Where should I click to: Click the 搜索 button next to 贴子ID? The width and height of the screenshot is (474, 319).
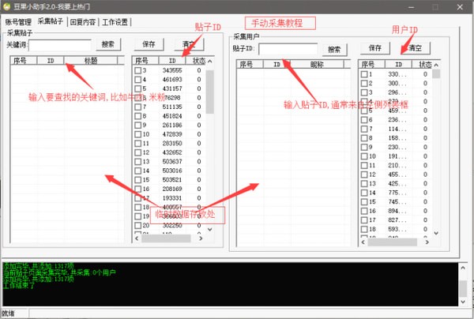(x=334, y=49)
